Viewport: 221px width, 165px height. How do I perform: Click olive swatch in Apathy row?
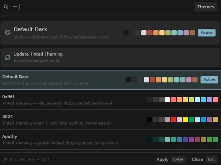click(x=204, y=139)
